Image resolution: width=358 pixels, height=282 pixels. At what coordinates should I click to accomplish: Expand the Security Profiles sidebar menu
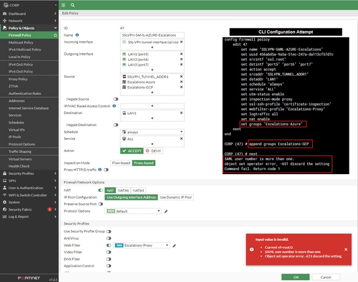pos(29,174)
